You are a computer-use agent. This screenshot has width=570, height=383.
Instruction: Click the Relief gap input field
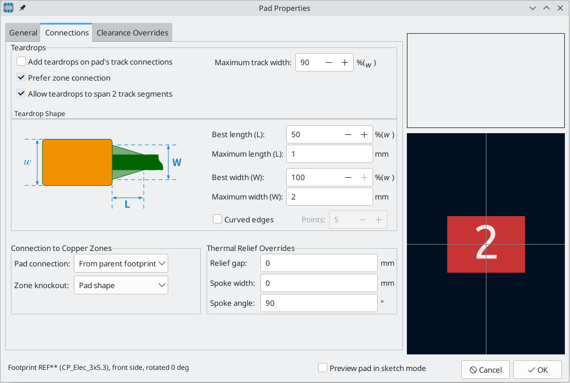[319, 263]
